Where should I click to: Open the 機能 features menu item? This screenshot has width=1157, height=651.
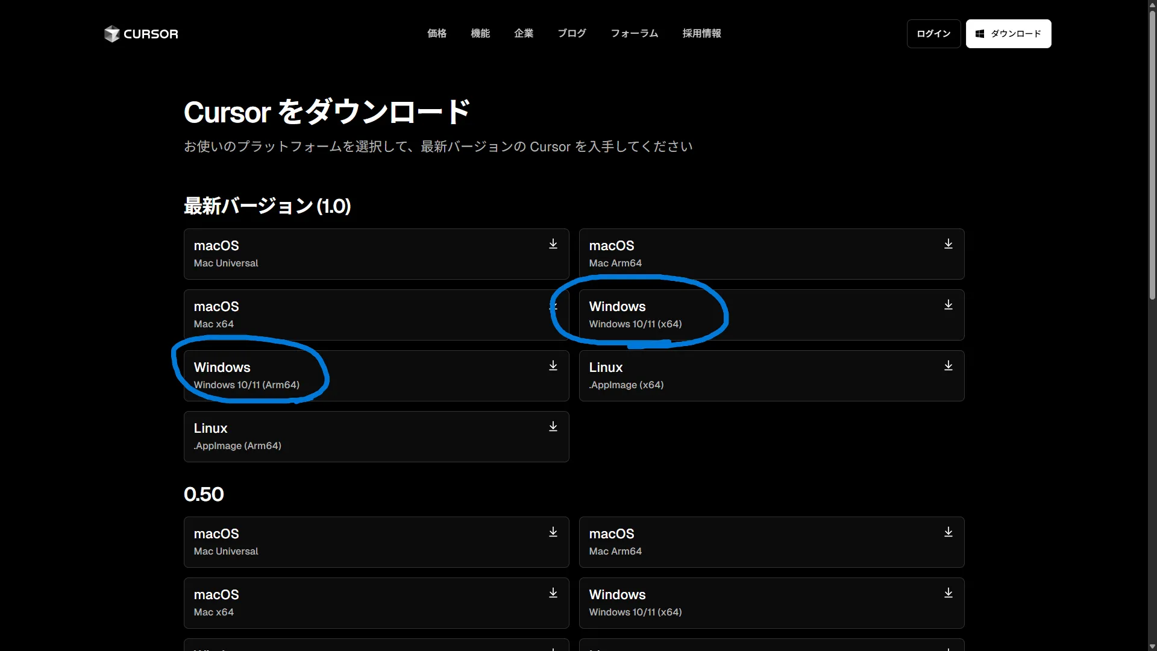pyautogui.click(x=480, y=34)
